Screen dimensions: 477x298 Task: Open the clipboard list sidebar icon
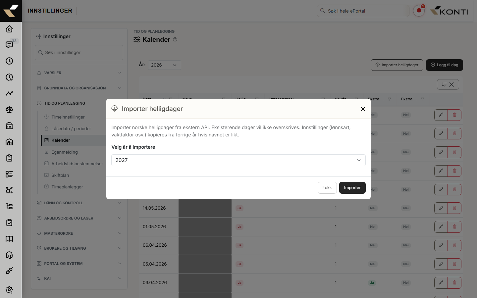click(9, 158)
